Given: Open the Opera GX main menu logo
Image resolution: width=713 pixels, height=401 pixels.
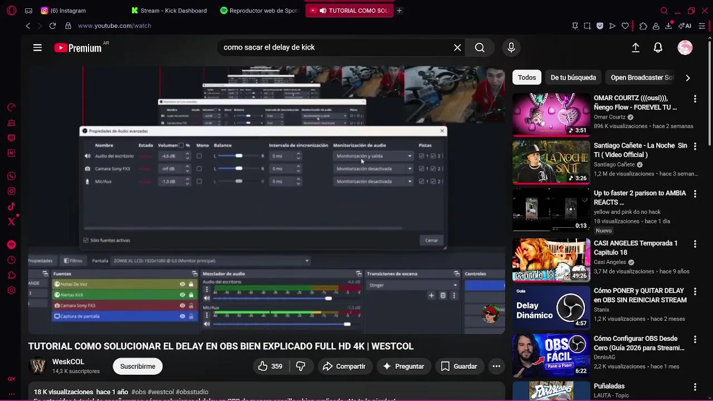Looking at the screenshot, I should click(11, 11).
